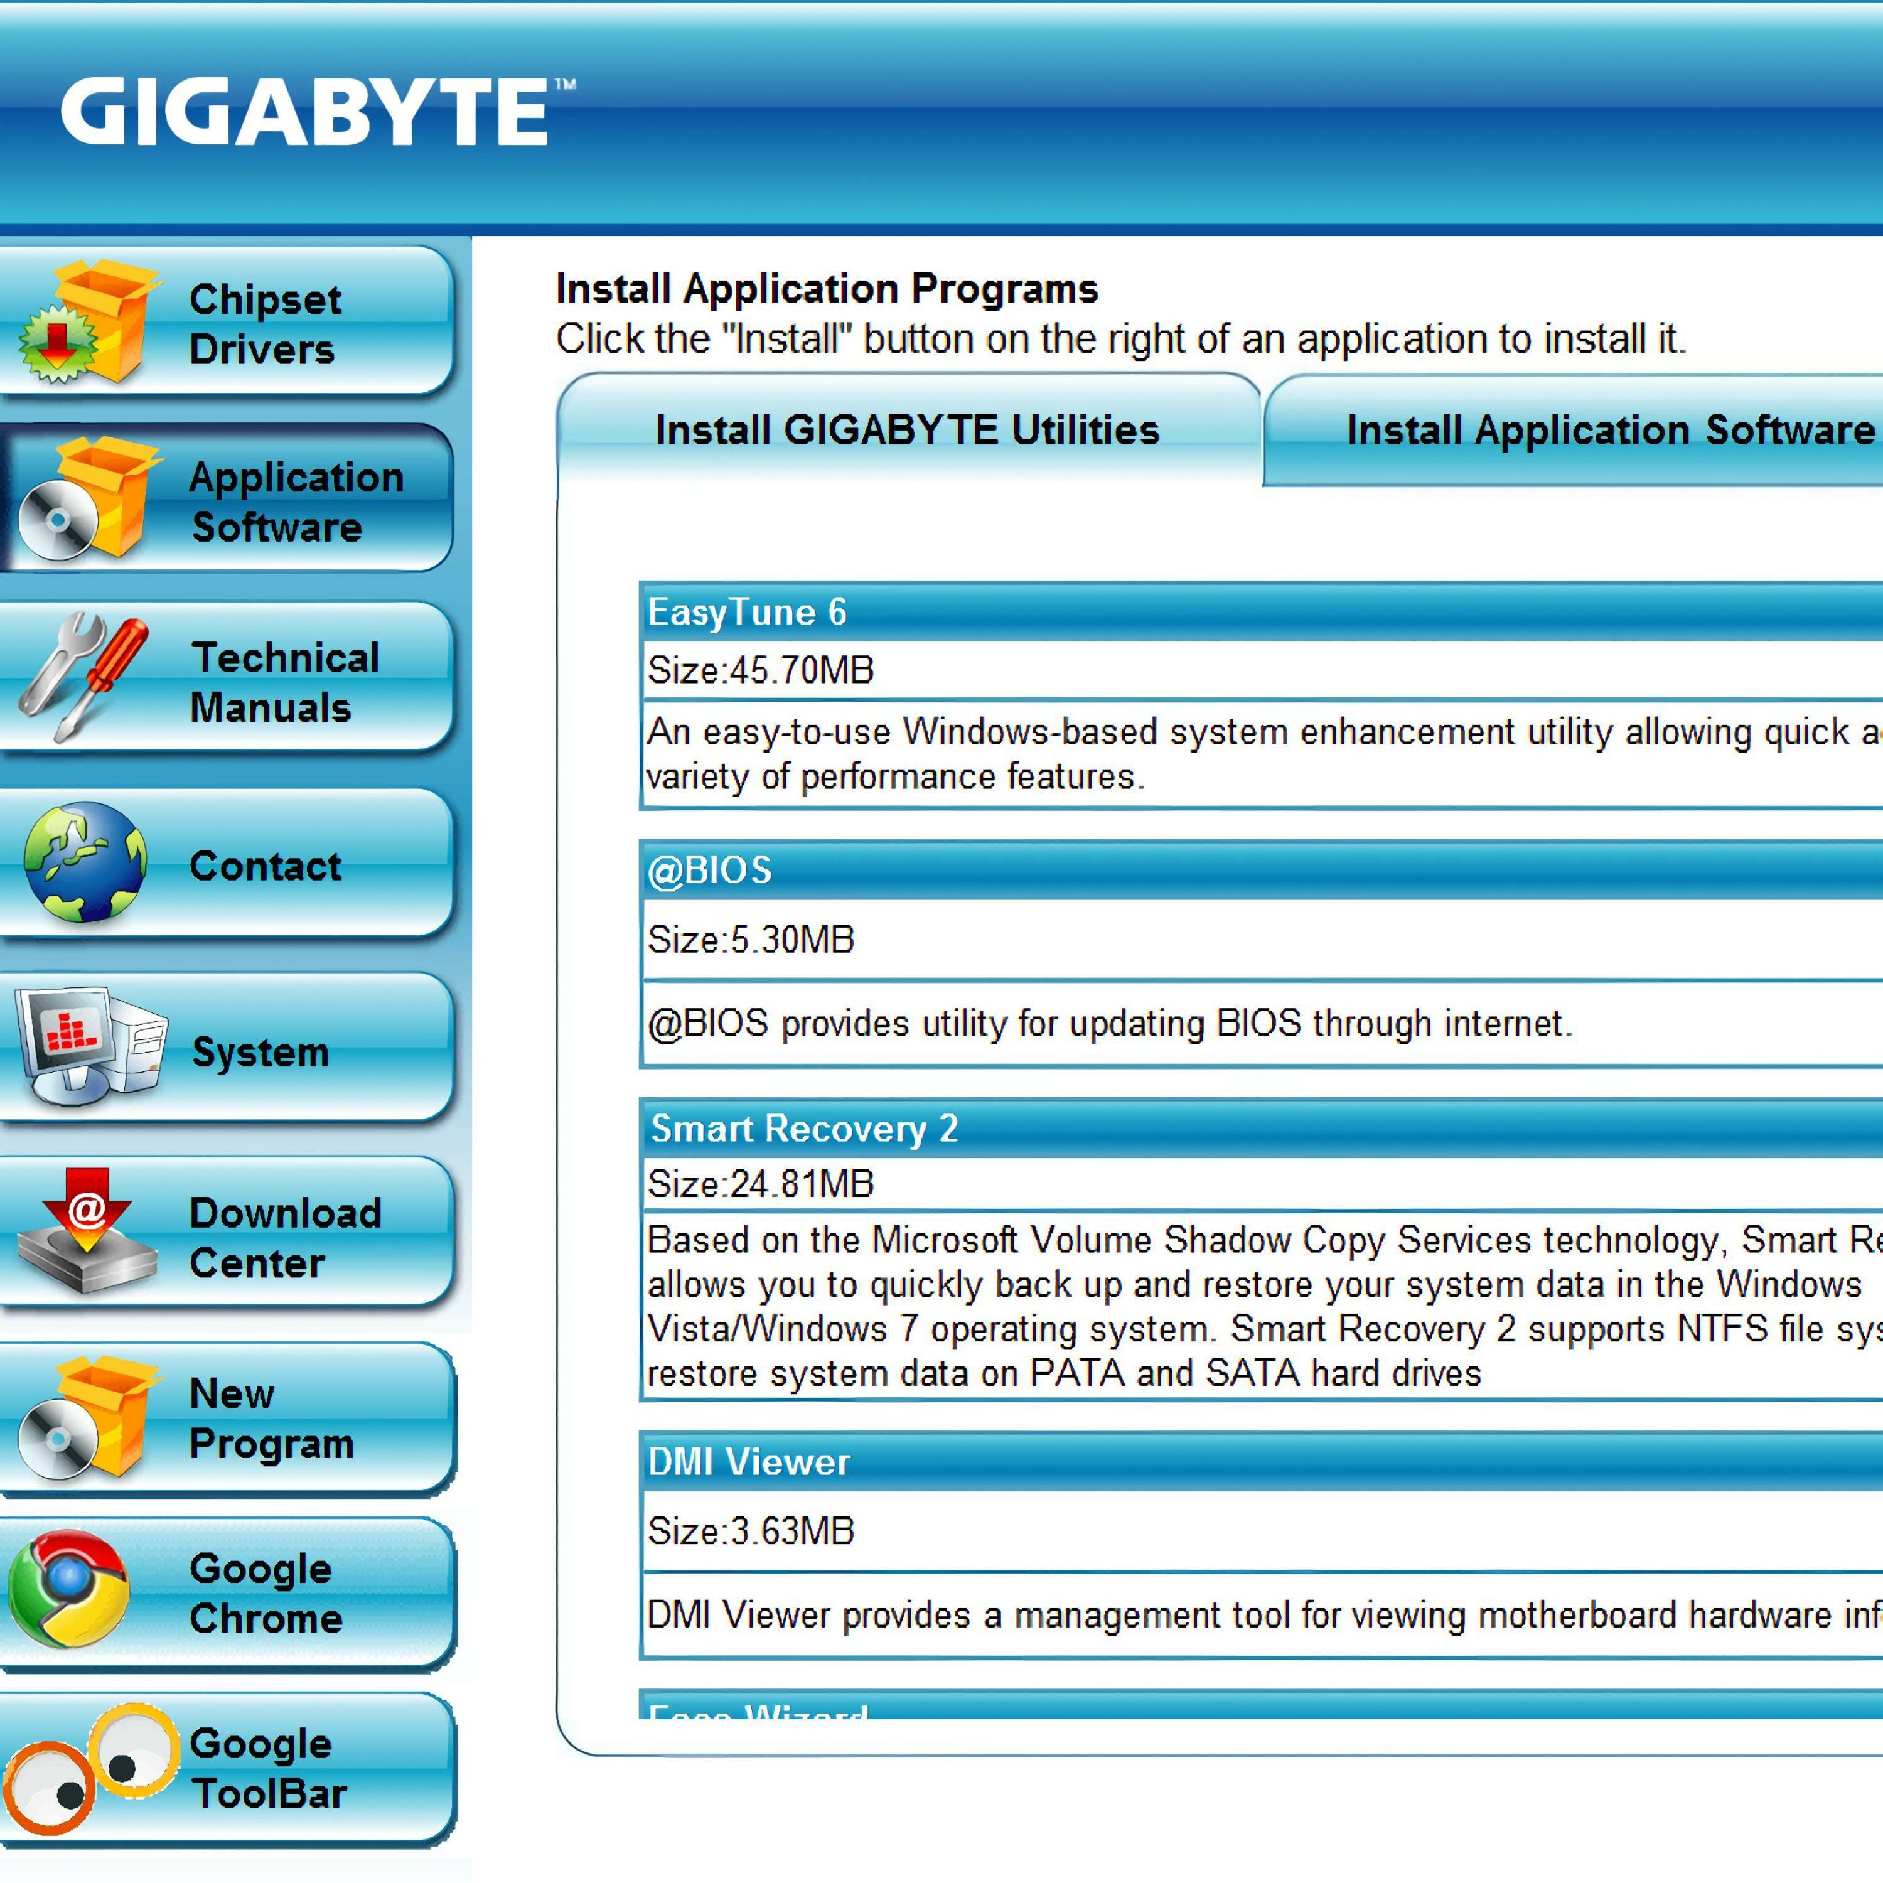Click the DMI Viewer size text 3.63MB
Viewport: 1883px width, 1883px height.
click(x=751, y=1531)
